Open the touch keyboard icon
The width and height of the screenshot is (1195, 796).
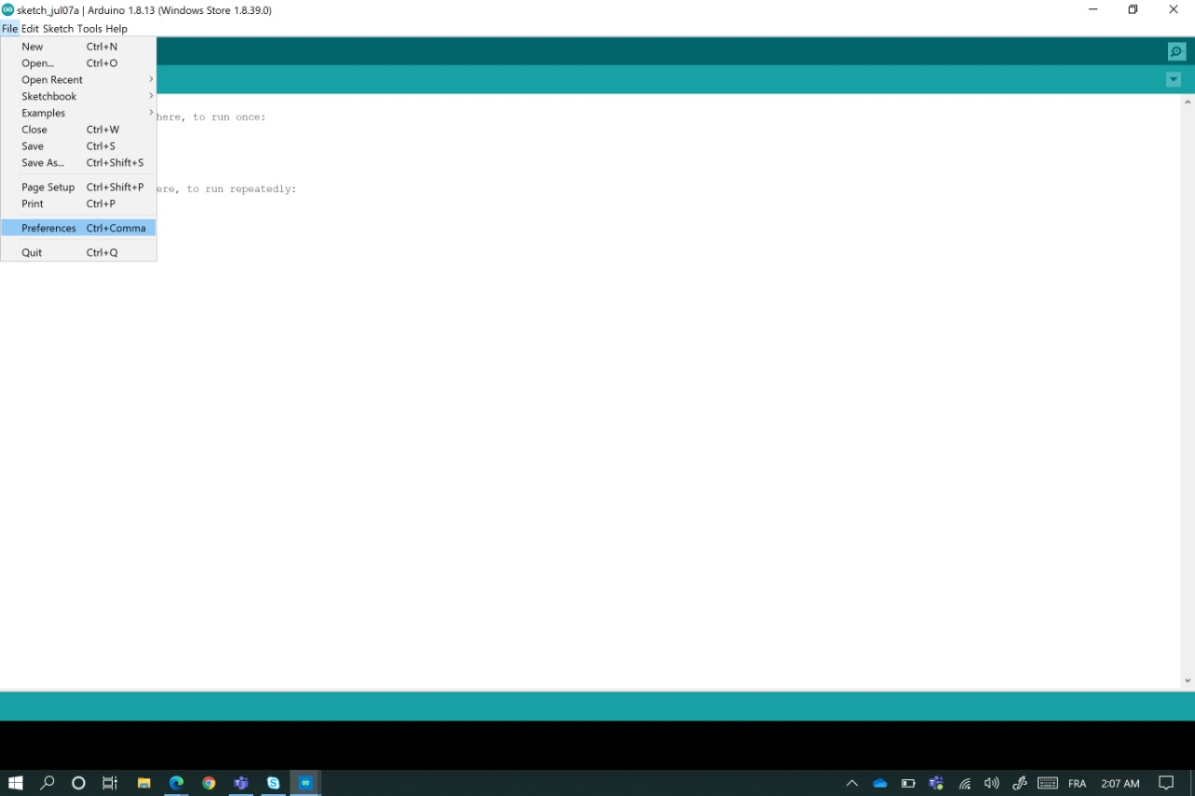click(x=1047, y=783)
